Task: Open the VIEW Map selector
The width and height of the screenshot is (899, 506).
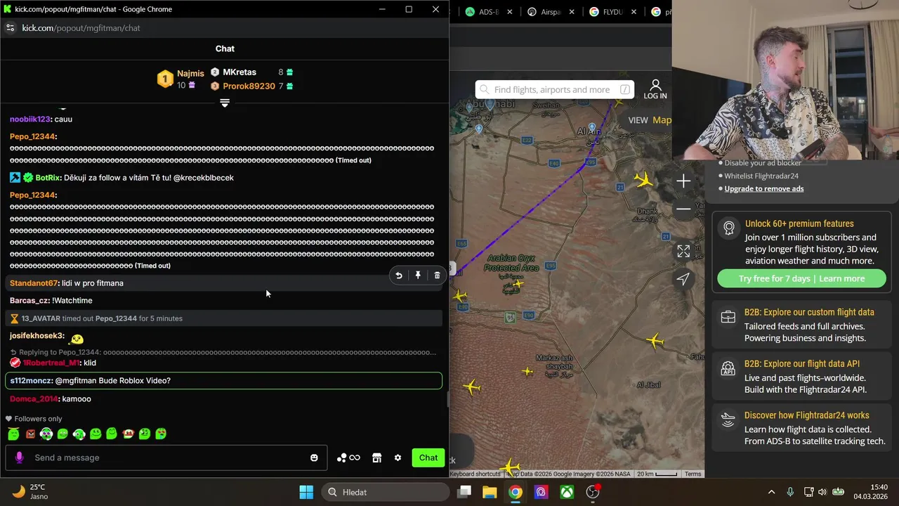Action: coord(650,120)
